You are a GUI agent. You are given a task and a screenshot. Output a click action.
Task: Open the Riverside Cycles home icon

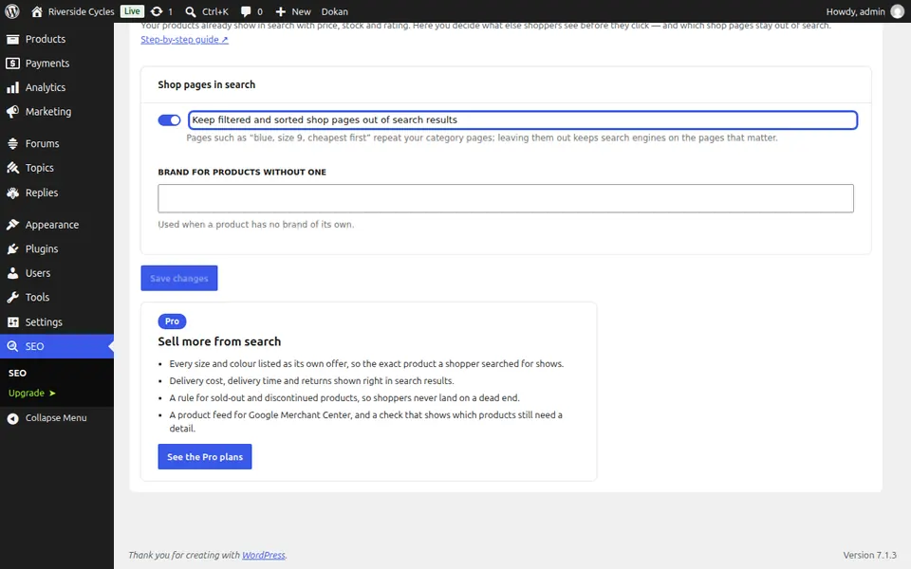click(37, 11)
